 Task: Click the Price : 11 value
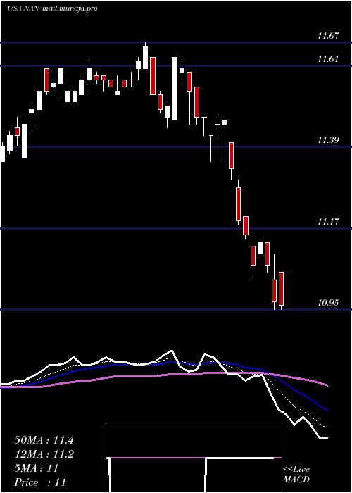pos(40,482)
